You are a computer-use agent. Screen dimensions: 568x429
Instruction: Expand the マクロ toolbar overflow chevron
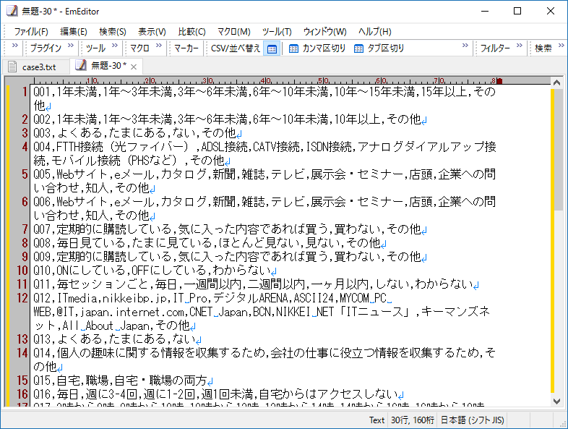[x=159, y=46]
